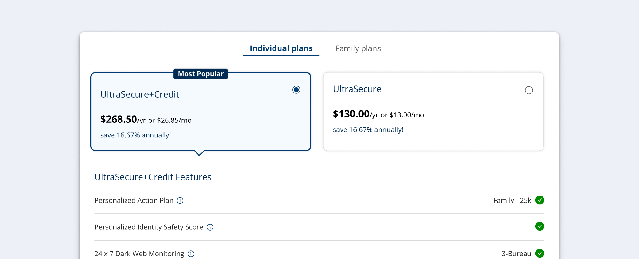Viewport: 639px width, 259px height.
Task: Click the Family - 25k value text
Action: tap(512, 201)
